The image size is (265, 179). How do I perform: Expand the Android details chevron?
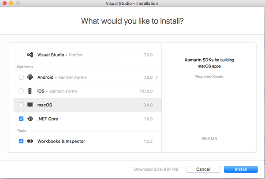point(157,77)
